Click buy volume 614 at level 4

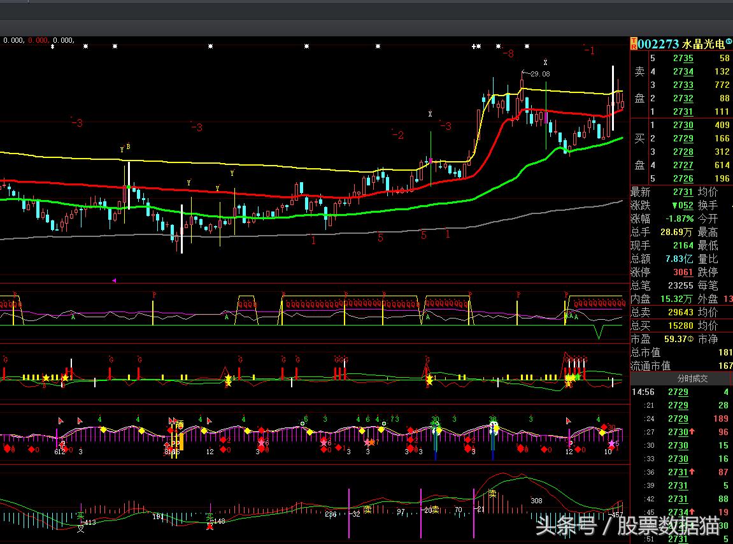point(722,165)
